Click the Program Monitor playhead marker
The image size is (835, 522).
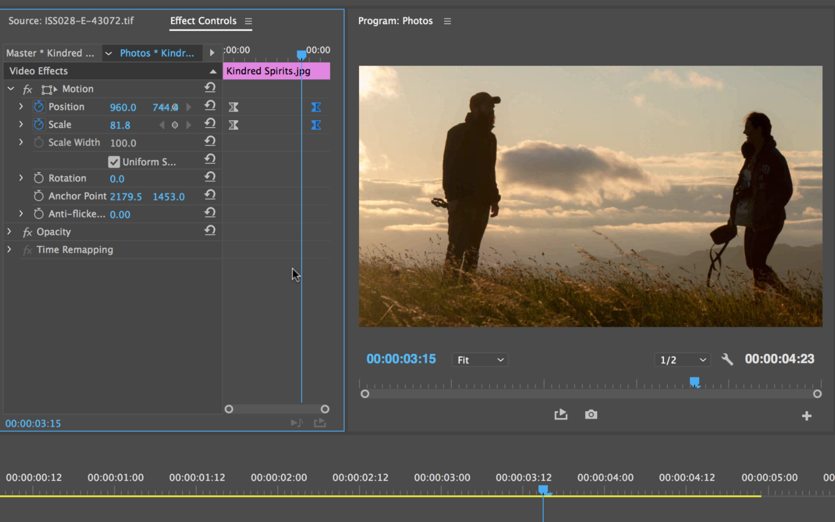point(695,382)
